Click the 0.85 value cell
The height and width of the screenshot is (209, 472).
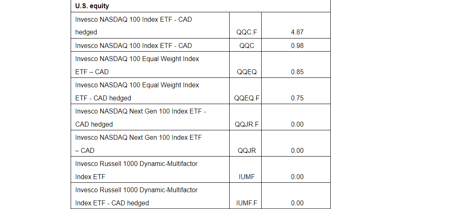297,72
